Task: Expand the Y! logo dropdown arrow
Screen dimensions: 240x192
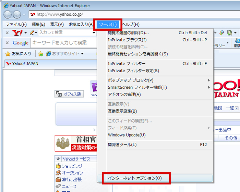Action: (26, 33)
